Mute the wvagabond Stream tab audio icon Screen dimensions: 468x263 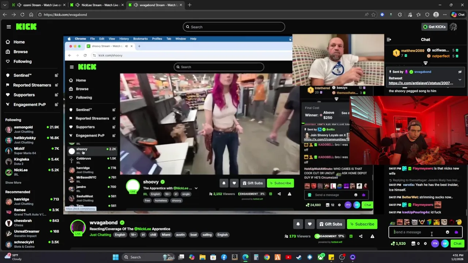pos(136,5)
